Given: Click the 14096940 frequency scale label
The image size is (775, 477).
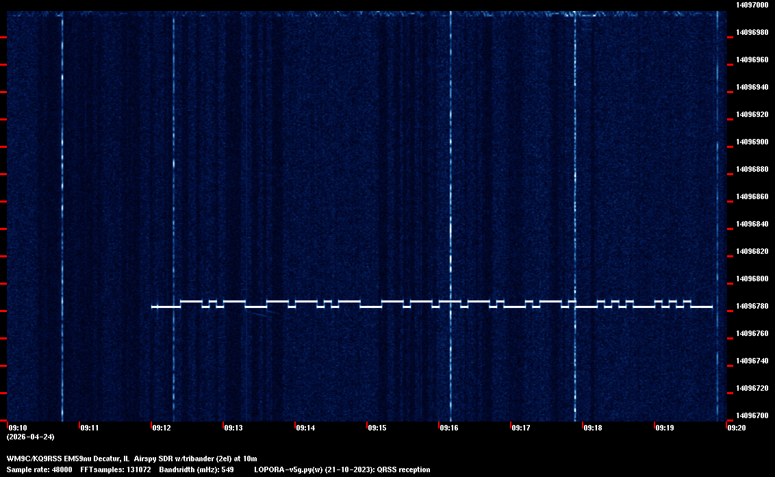Looking at the screenshot, I should click(x=752, y=87).
